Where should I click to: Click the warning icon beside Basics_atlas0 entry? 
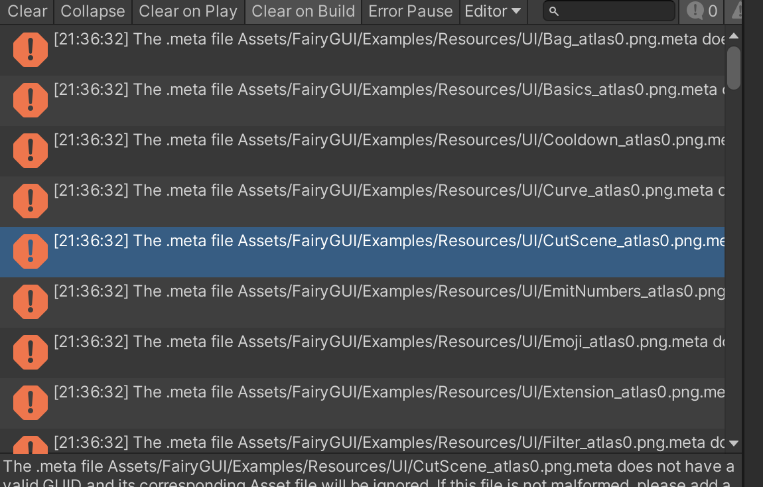pos(30,100)
